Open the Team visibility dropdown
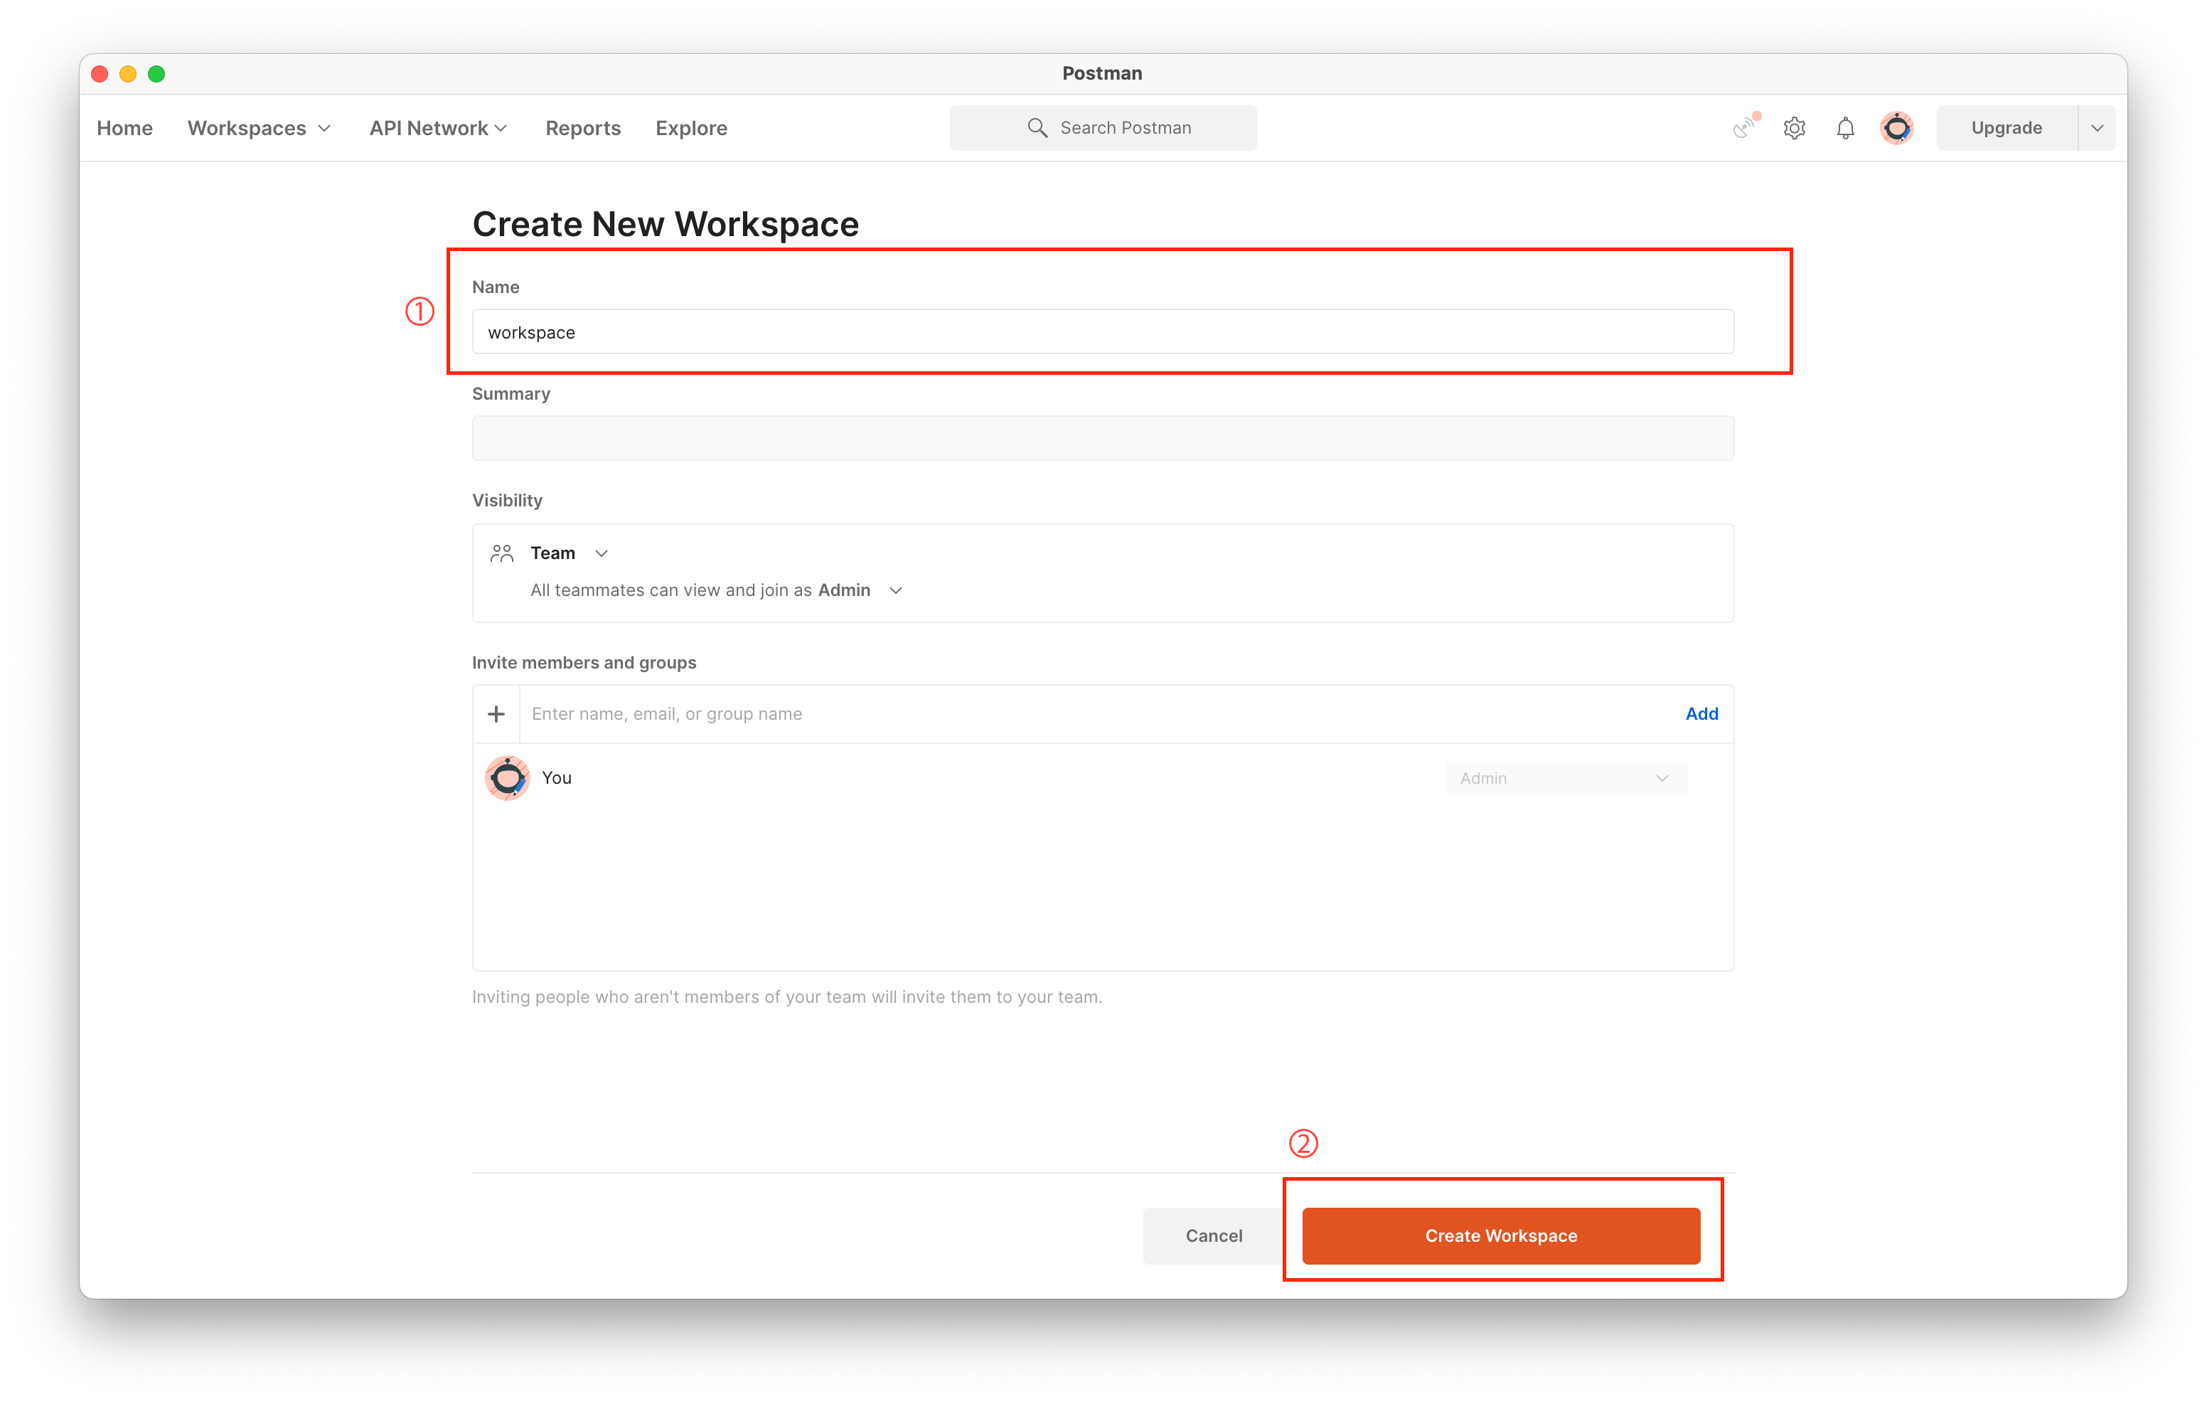Image resolution: width=2207 pixels, height=1404 pixels. point(569,553)
